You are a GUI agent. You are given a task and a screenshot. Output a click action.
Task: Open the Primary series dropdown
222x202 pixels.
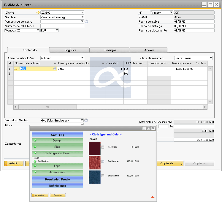171,12
